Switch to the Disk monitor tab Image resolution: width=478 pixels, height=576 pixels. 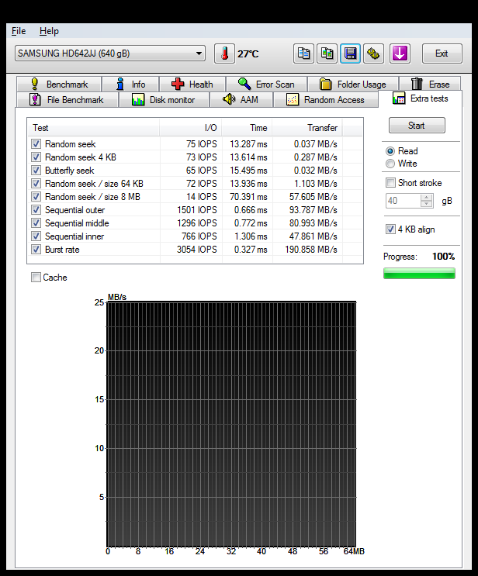163,99
